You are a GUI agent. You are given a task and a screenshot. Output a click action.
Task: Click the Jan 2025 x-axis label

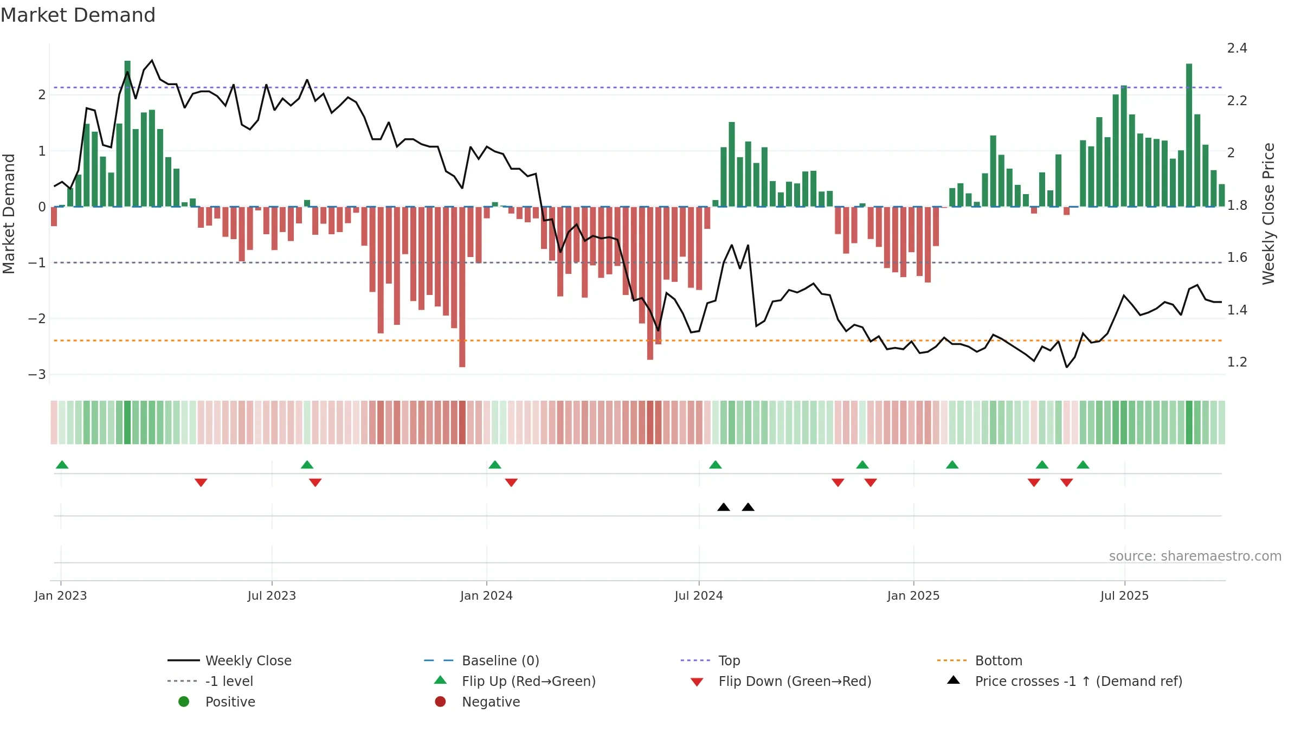pos(913,595)
